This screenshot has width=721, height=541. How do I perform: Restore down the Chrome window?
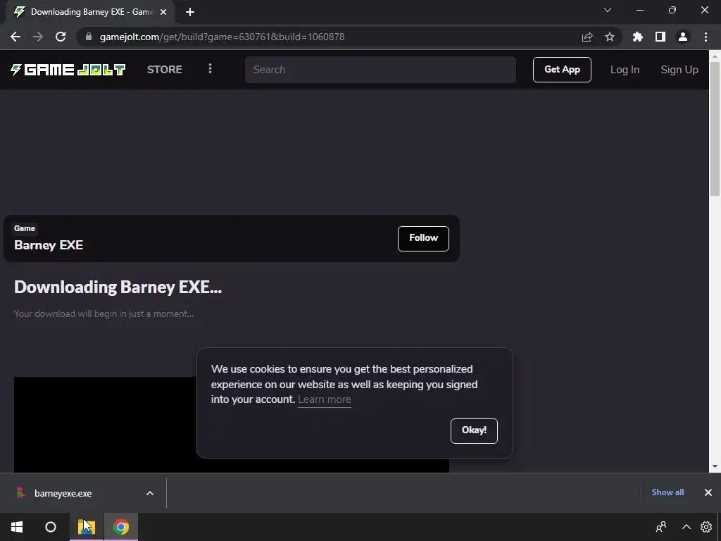(x=672, y=10)
